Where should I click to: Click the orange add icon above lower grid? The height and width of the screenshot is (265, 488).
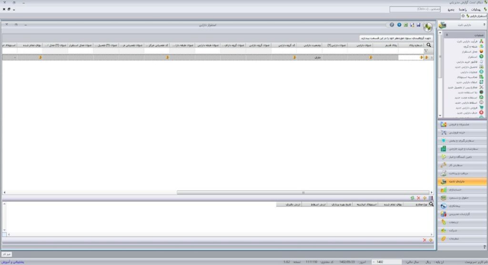pos(425,198)
